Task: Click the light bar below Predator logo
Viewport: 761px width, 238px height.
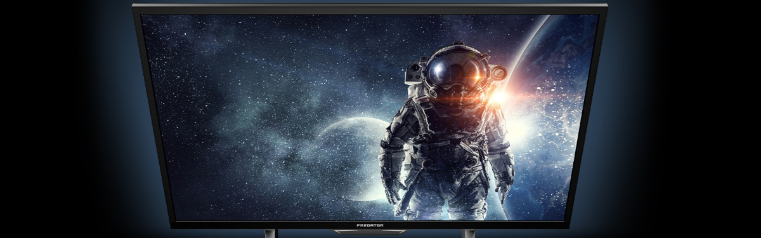Action: (370, 232)
